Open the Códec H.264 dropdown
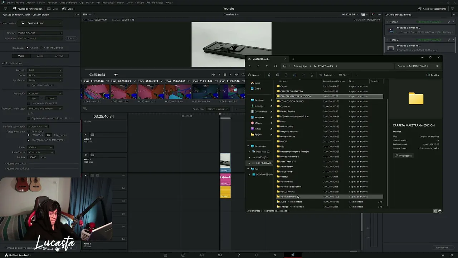This screenshot has width=458, height=258. [45, 75]
